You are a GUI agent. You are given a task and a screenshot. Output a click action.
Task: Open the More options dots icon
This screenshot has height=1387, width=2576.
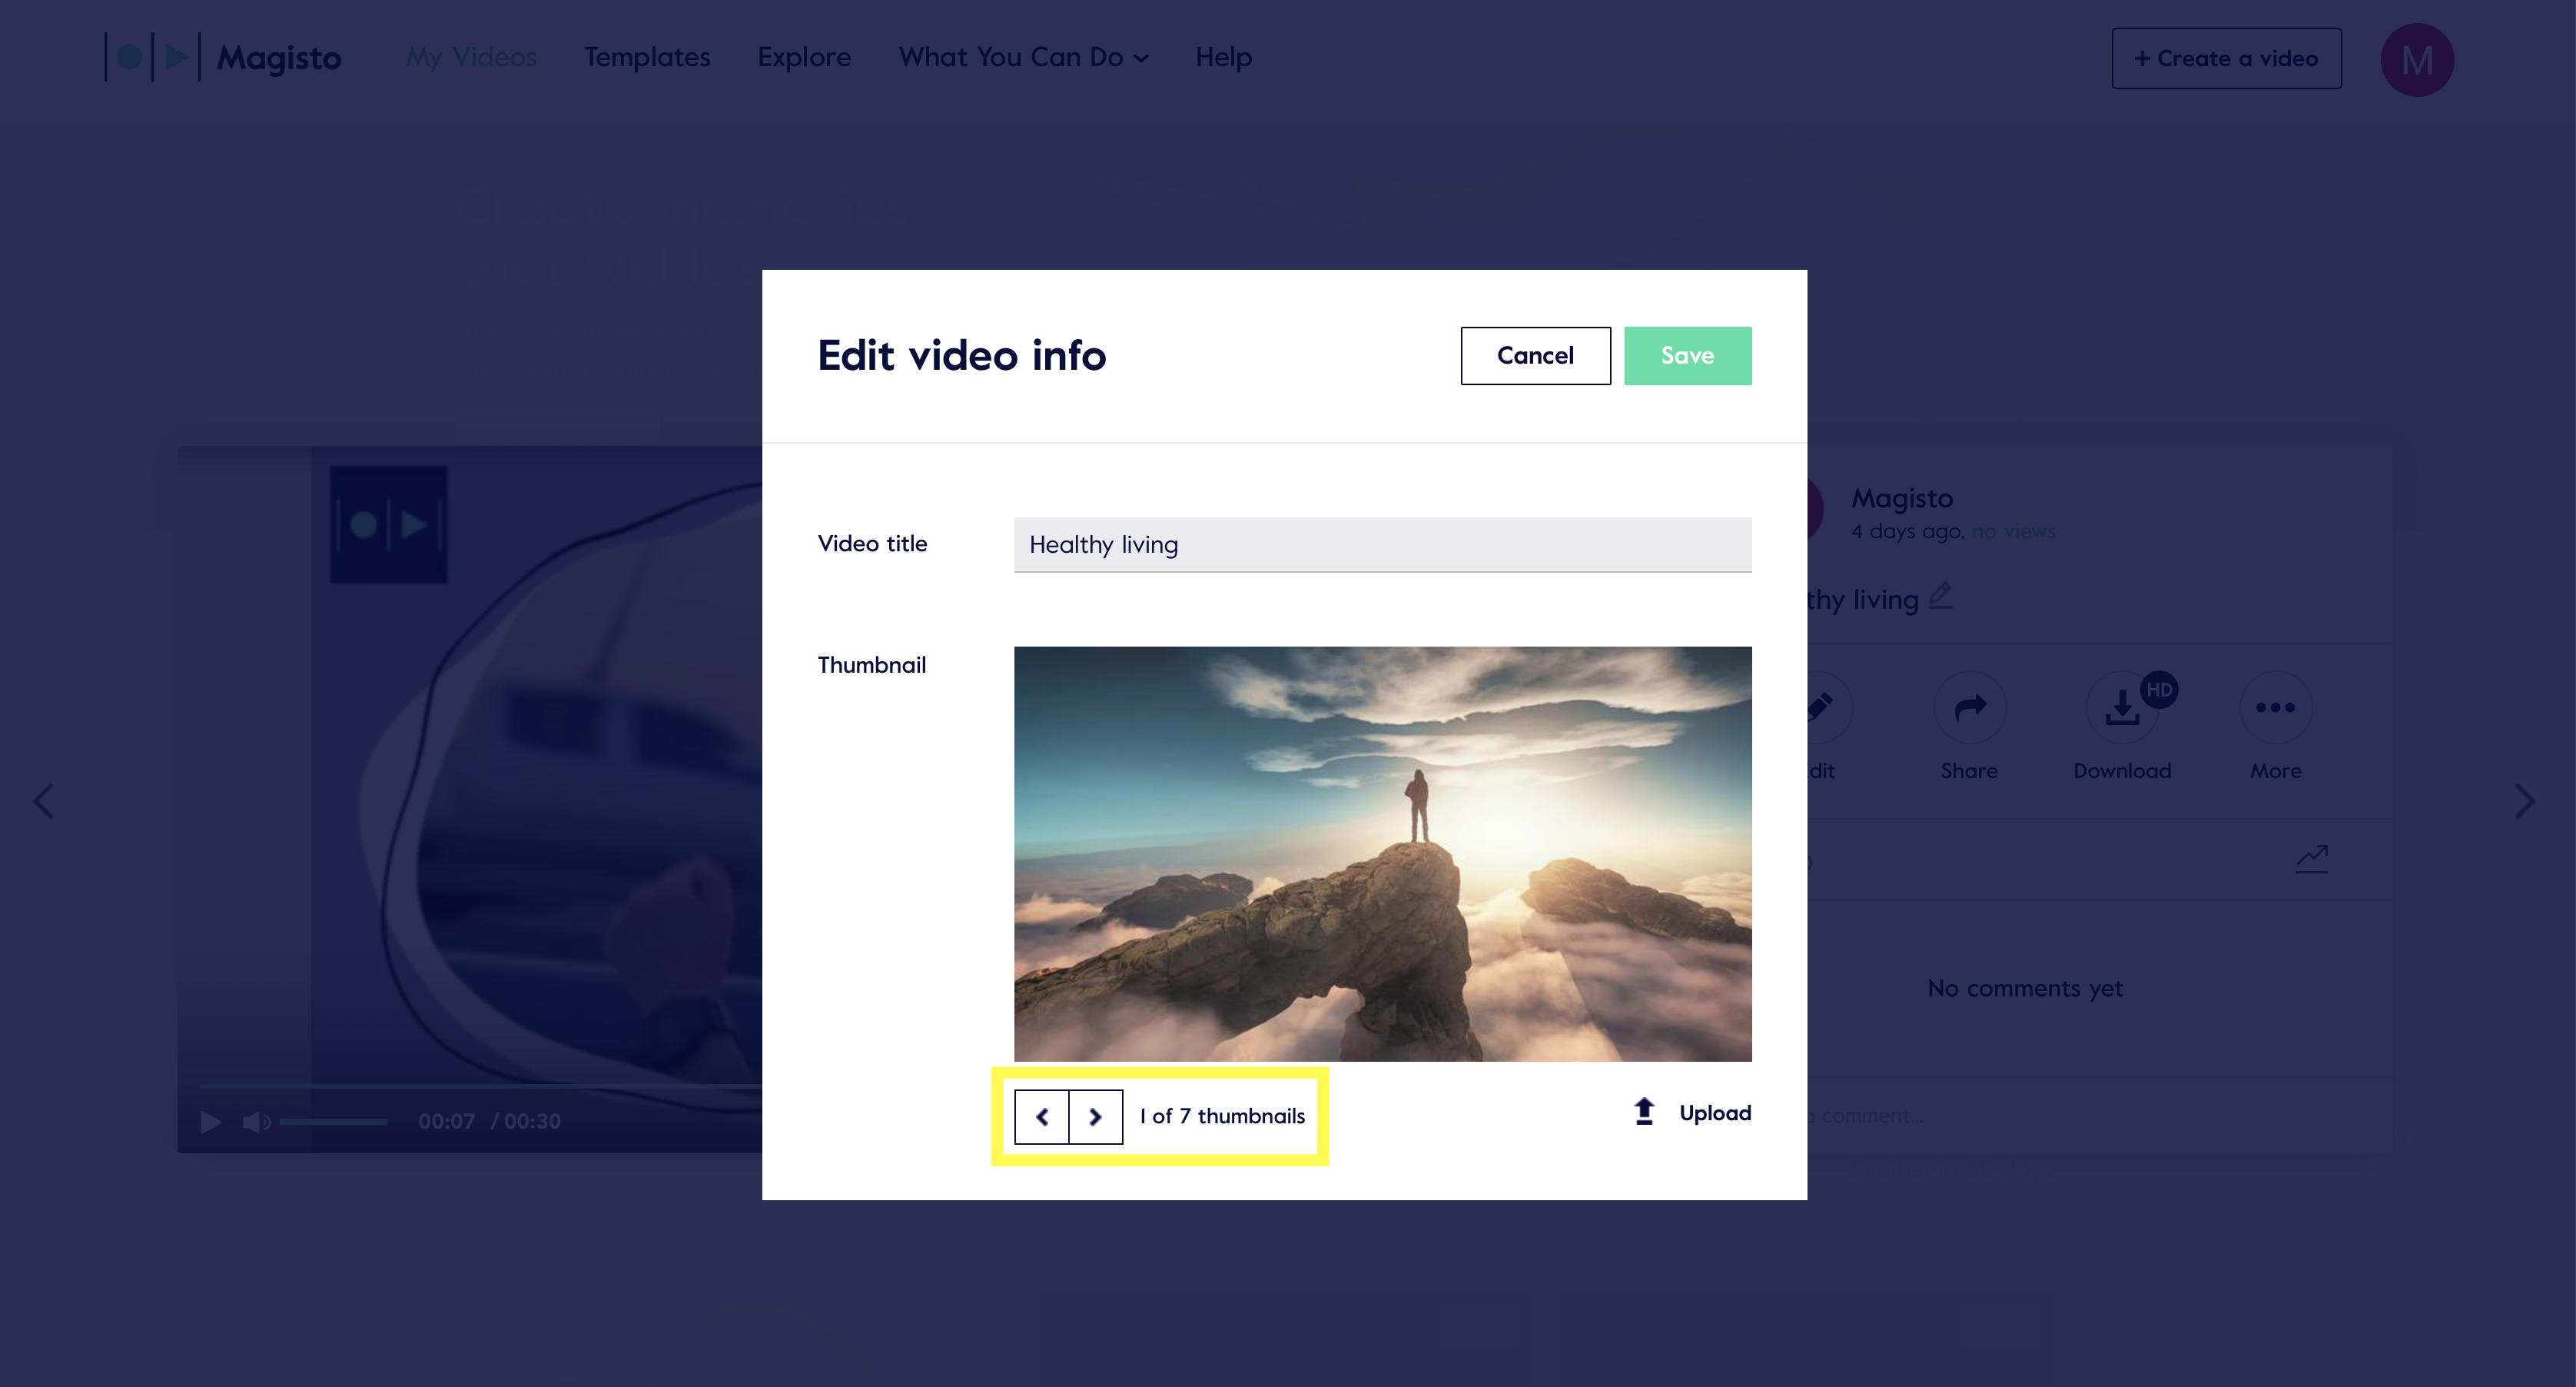coord(2275,707)
